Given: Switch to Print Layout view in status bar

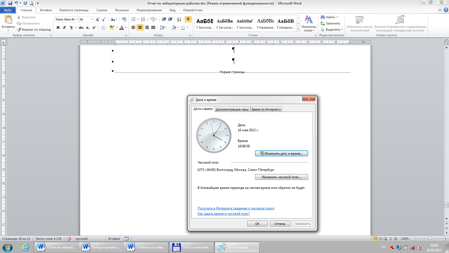Looking at the screenshot, I should click(x=375, y=239).
